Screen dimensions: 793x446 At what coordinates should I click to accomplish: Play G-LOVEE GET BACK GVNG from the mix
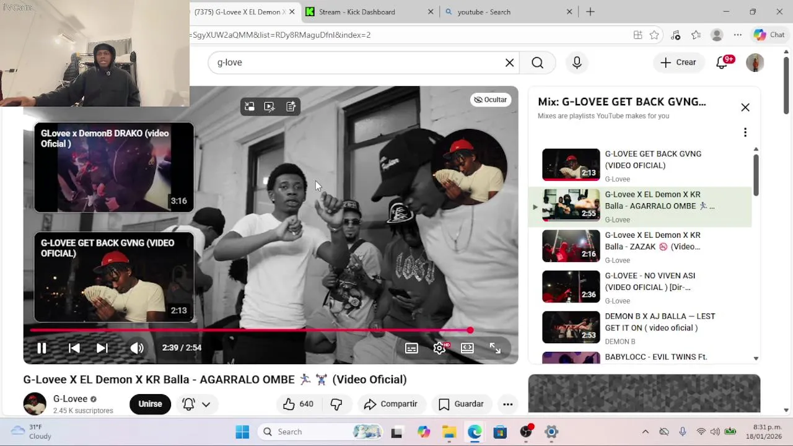tap(640, 165)
